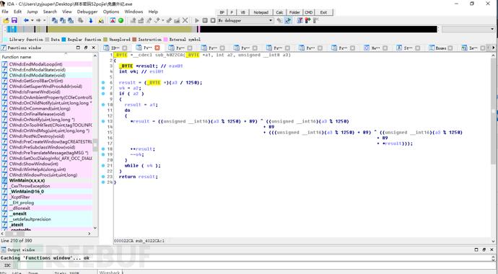Click the Save database floppy icon
Viewport: 498px width, 274px height.
coord(14,20)
